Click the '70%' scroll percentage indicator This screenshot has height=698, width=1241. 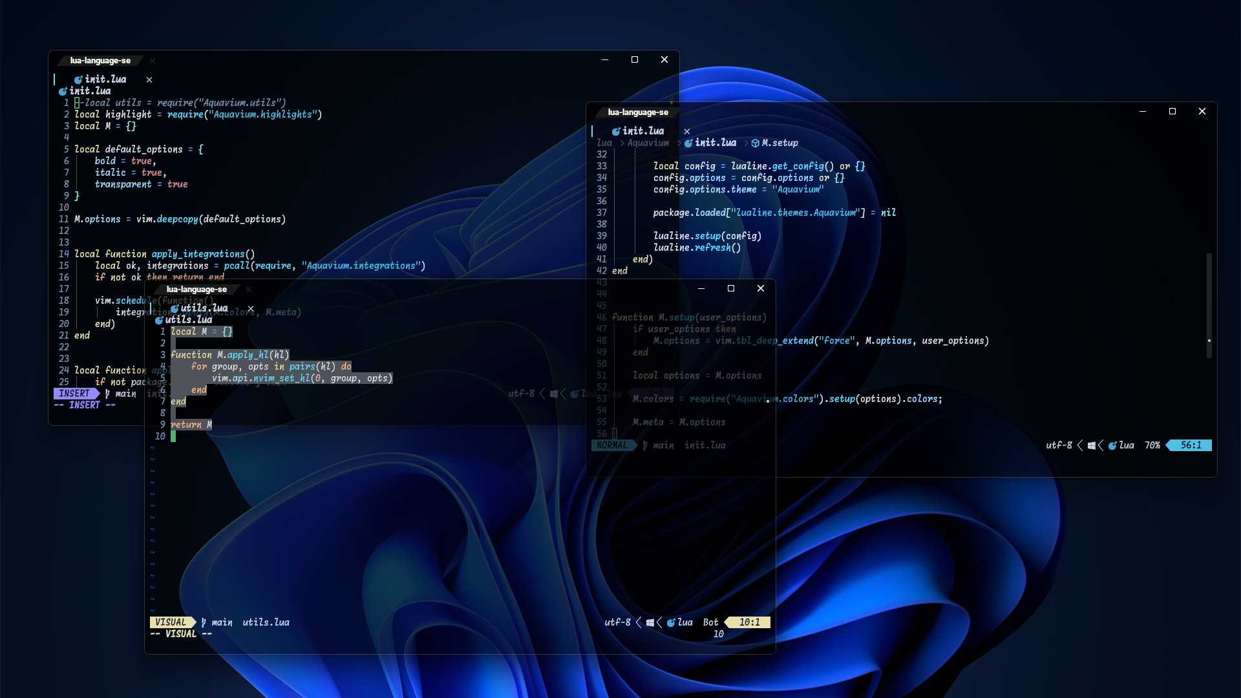tap(1152, 445)
